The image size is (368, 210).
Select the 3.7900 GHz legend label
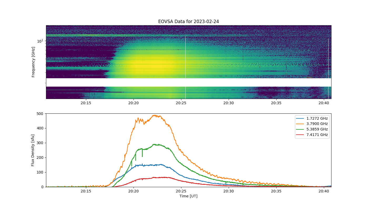click(x=317, y=124)
